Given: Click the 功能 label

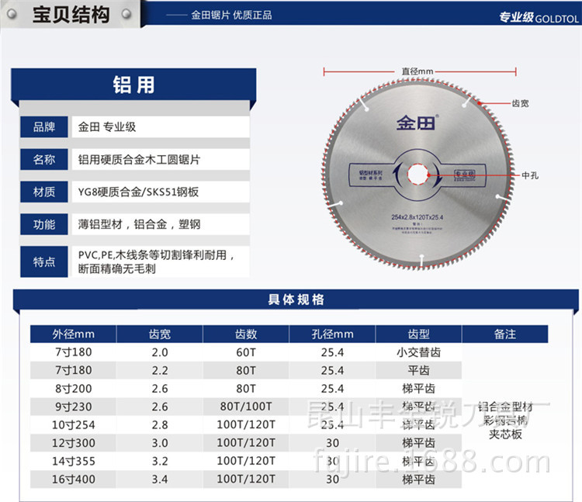Looking at the screenshot, I should 44,224.
